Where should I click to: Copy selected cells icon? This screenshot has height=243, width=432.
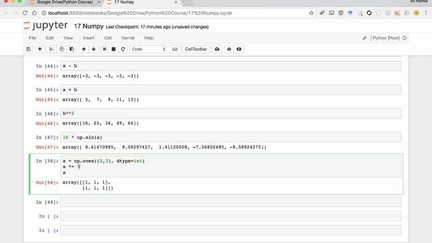61,49
